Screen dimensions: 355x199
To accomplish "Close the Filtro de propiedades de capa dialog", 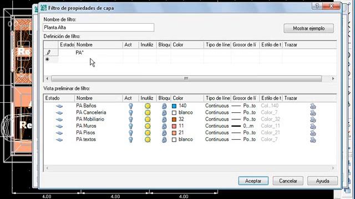I will [331, 6].
